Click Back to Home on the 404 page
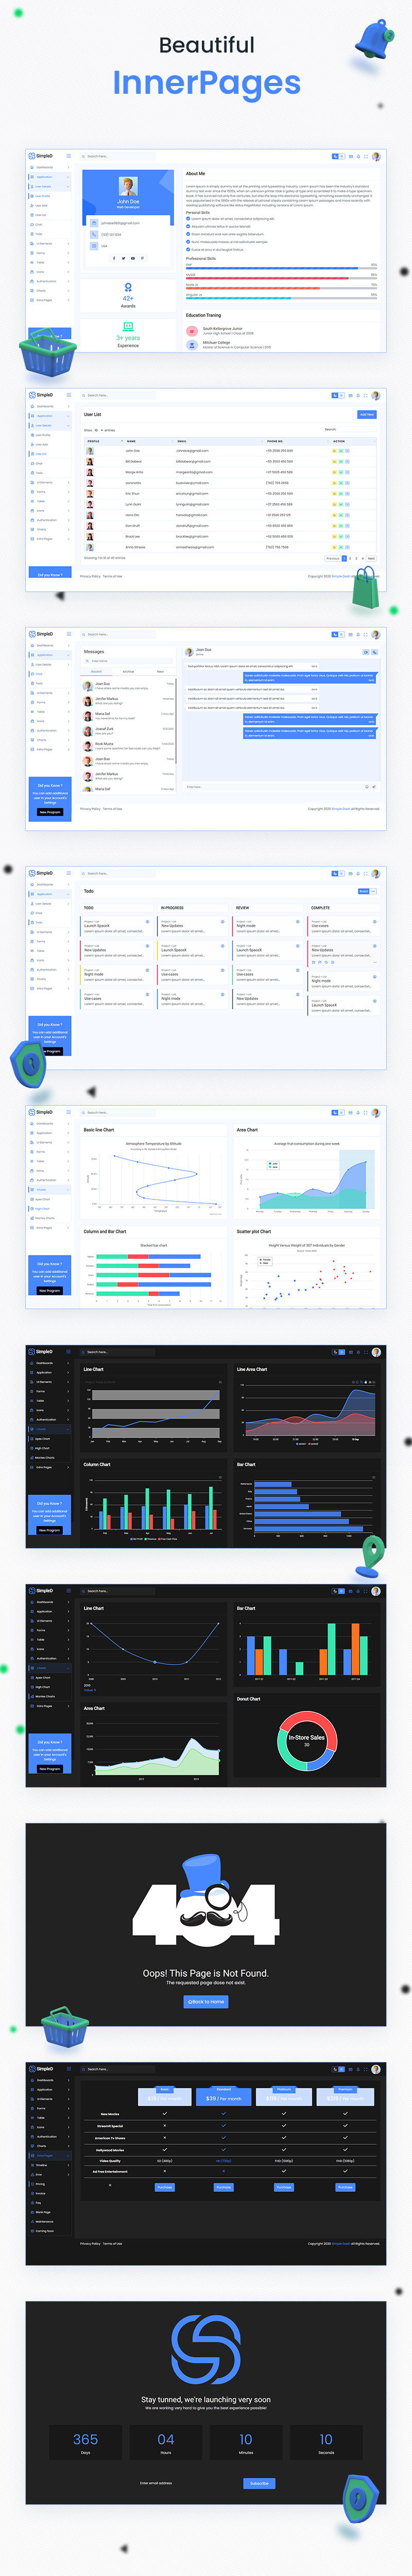Viewport: 412px width, 2576px height. 206,2001
